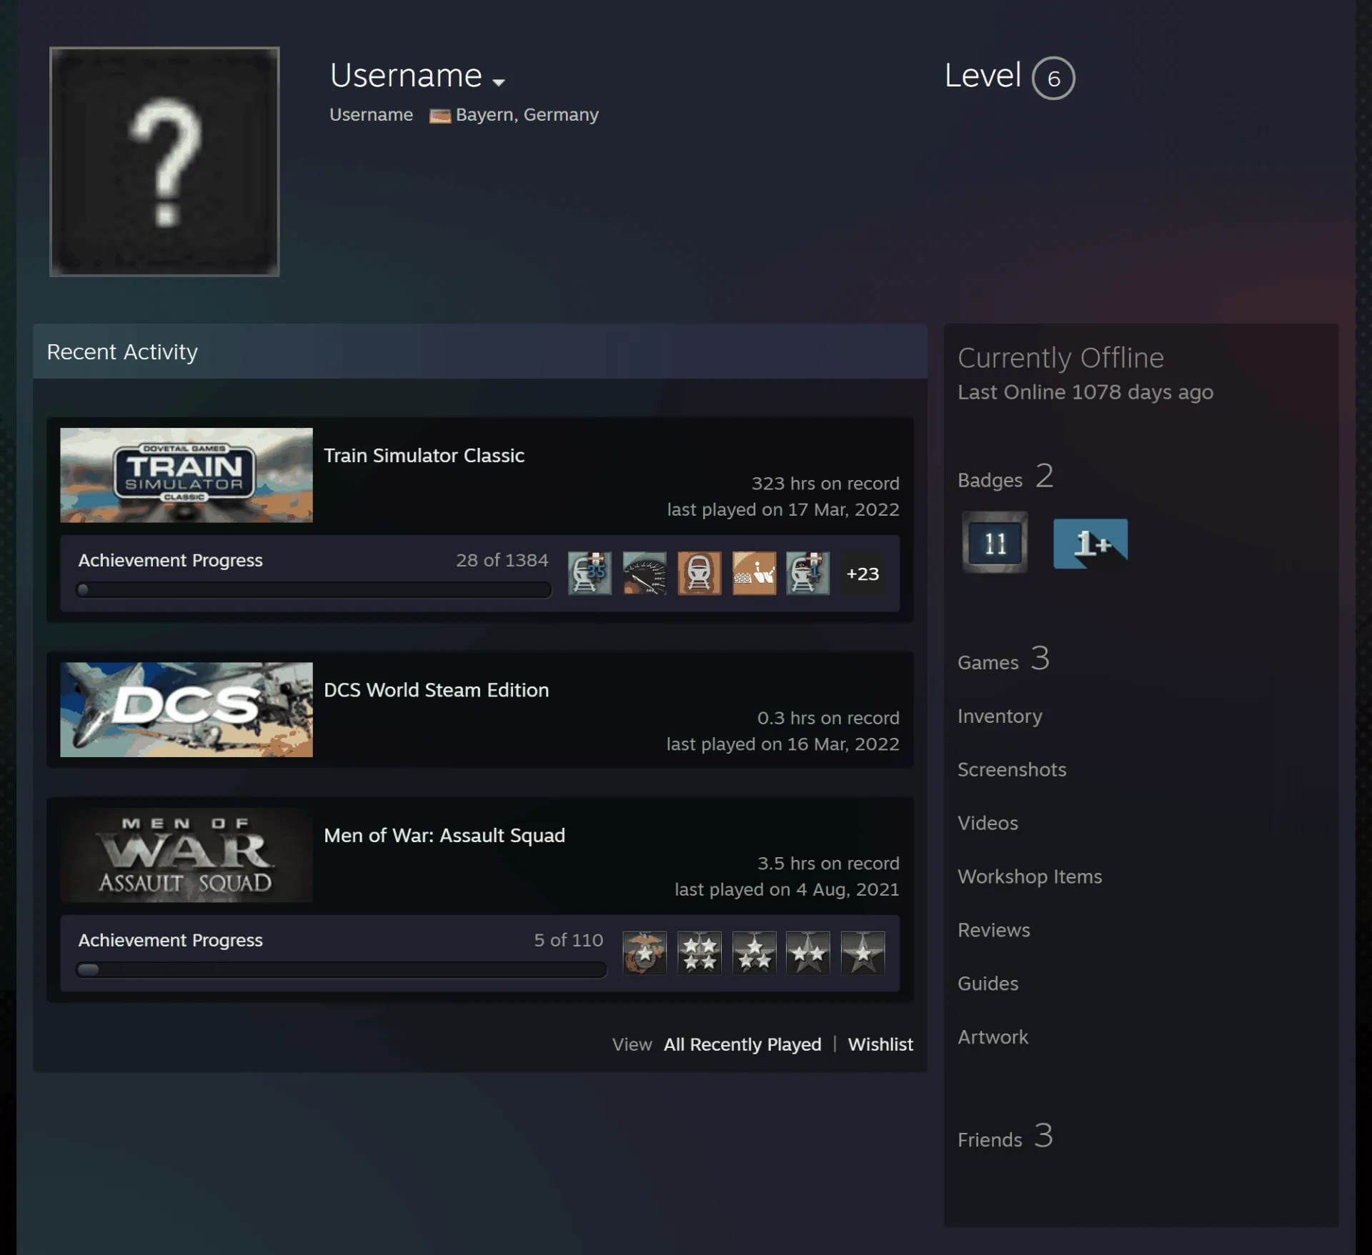Click the orange passenger achievement icon

coord(754,573)
